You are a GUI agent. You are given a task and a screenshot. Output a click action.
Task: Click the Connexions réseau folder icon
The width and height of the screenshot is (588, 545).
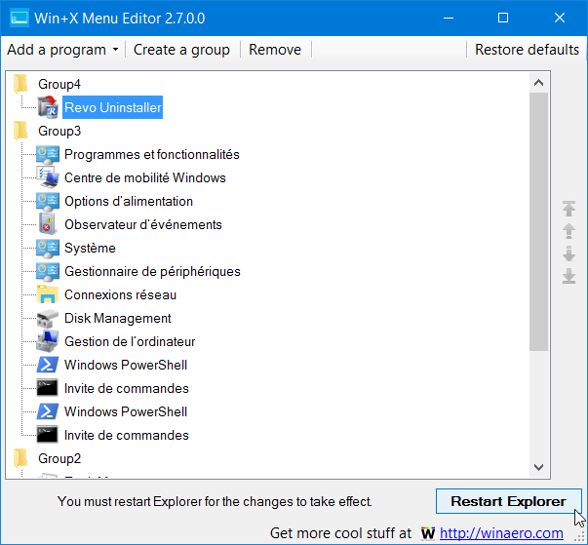pyautogui.click(x=48, y=294)
